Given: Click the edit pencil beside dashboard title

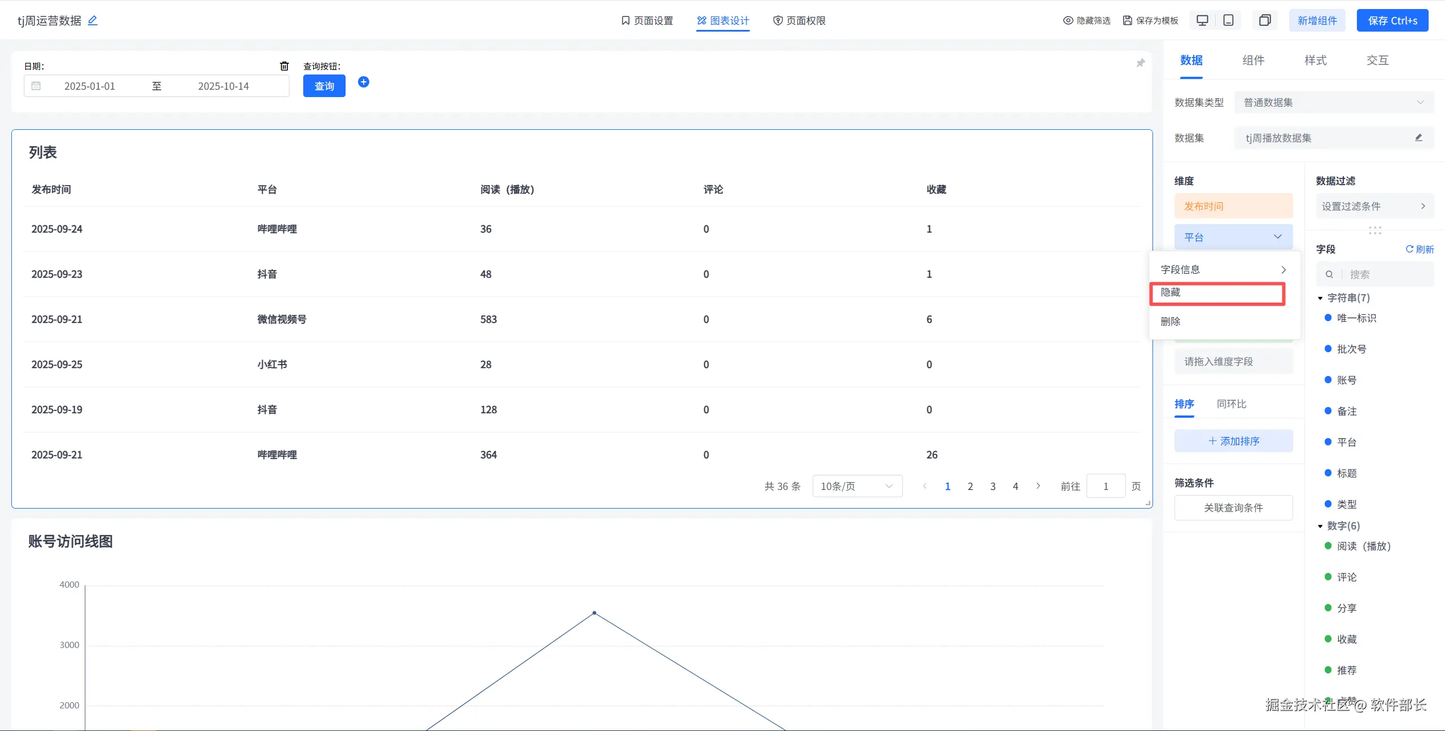Looking at the screenshot, I should point(93,20).
